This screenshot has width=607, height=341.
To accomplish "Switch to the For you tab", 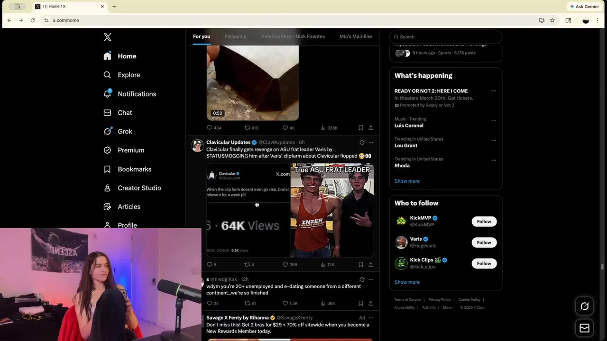I will click(x=202, y=36).
